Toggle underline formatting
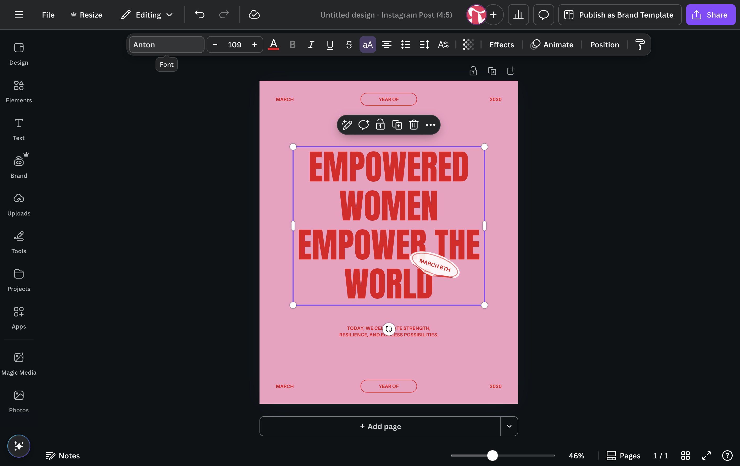Viewport: 740px width, 466px height. pyautogui.click(x=330, y=45)
